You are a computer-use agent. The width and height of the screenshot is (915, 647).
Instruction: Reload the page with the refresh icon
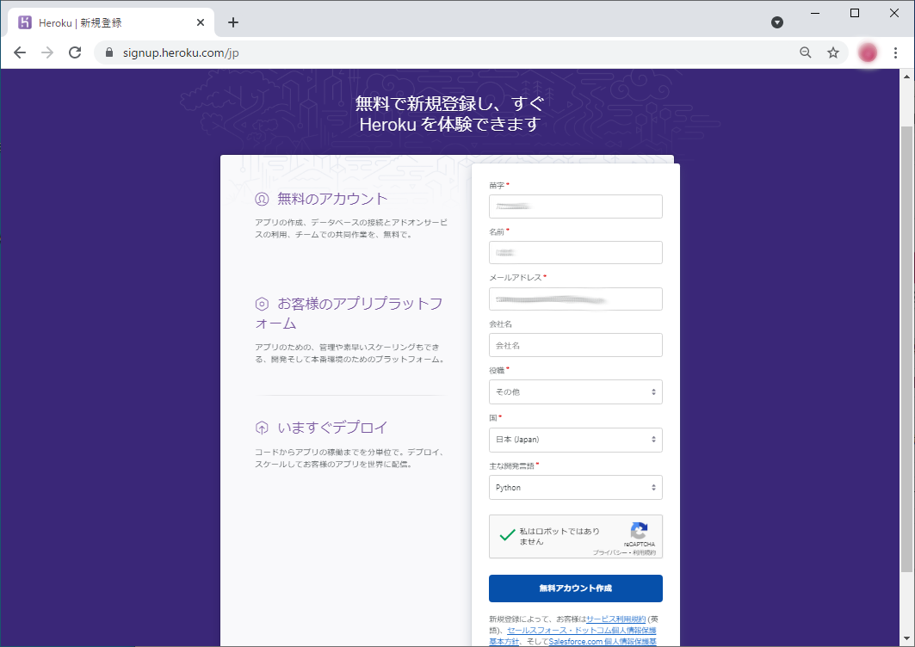tap(75, 52)
